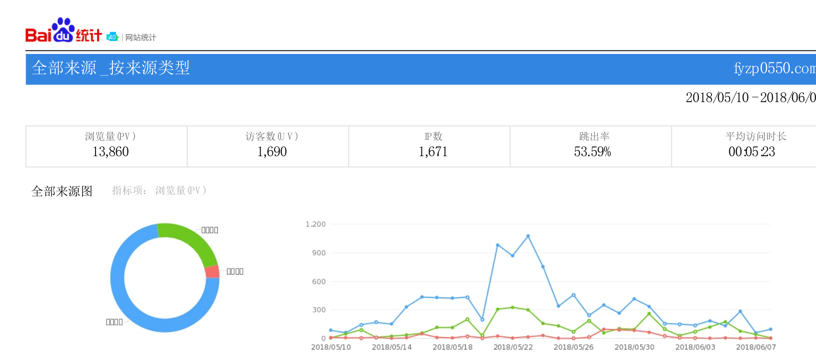Click the 2018/05/22 x-axis label
This screenshot has height=358, width=816.
pyautogui.click(x=513, y=347)
